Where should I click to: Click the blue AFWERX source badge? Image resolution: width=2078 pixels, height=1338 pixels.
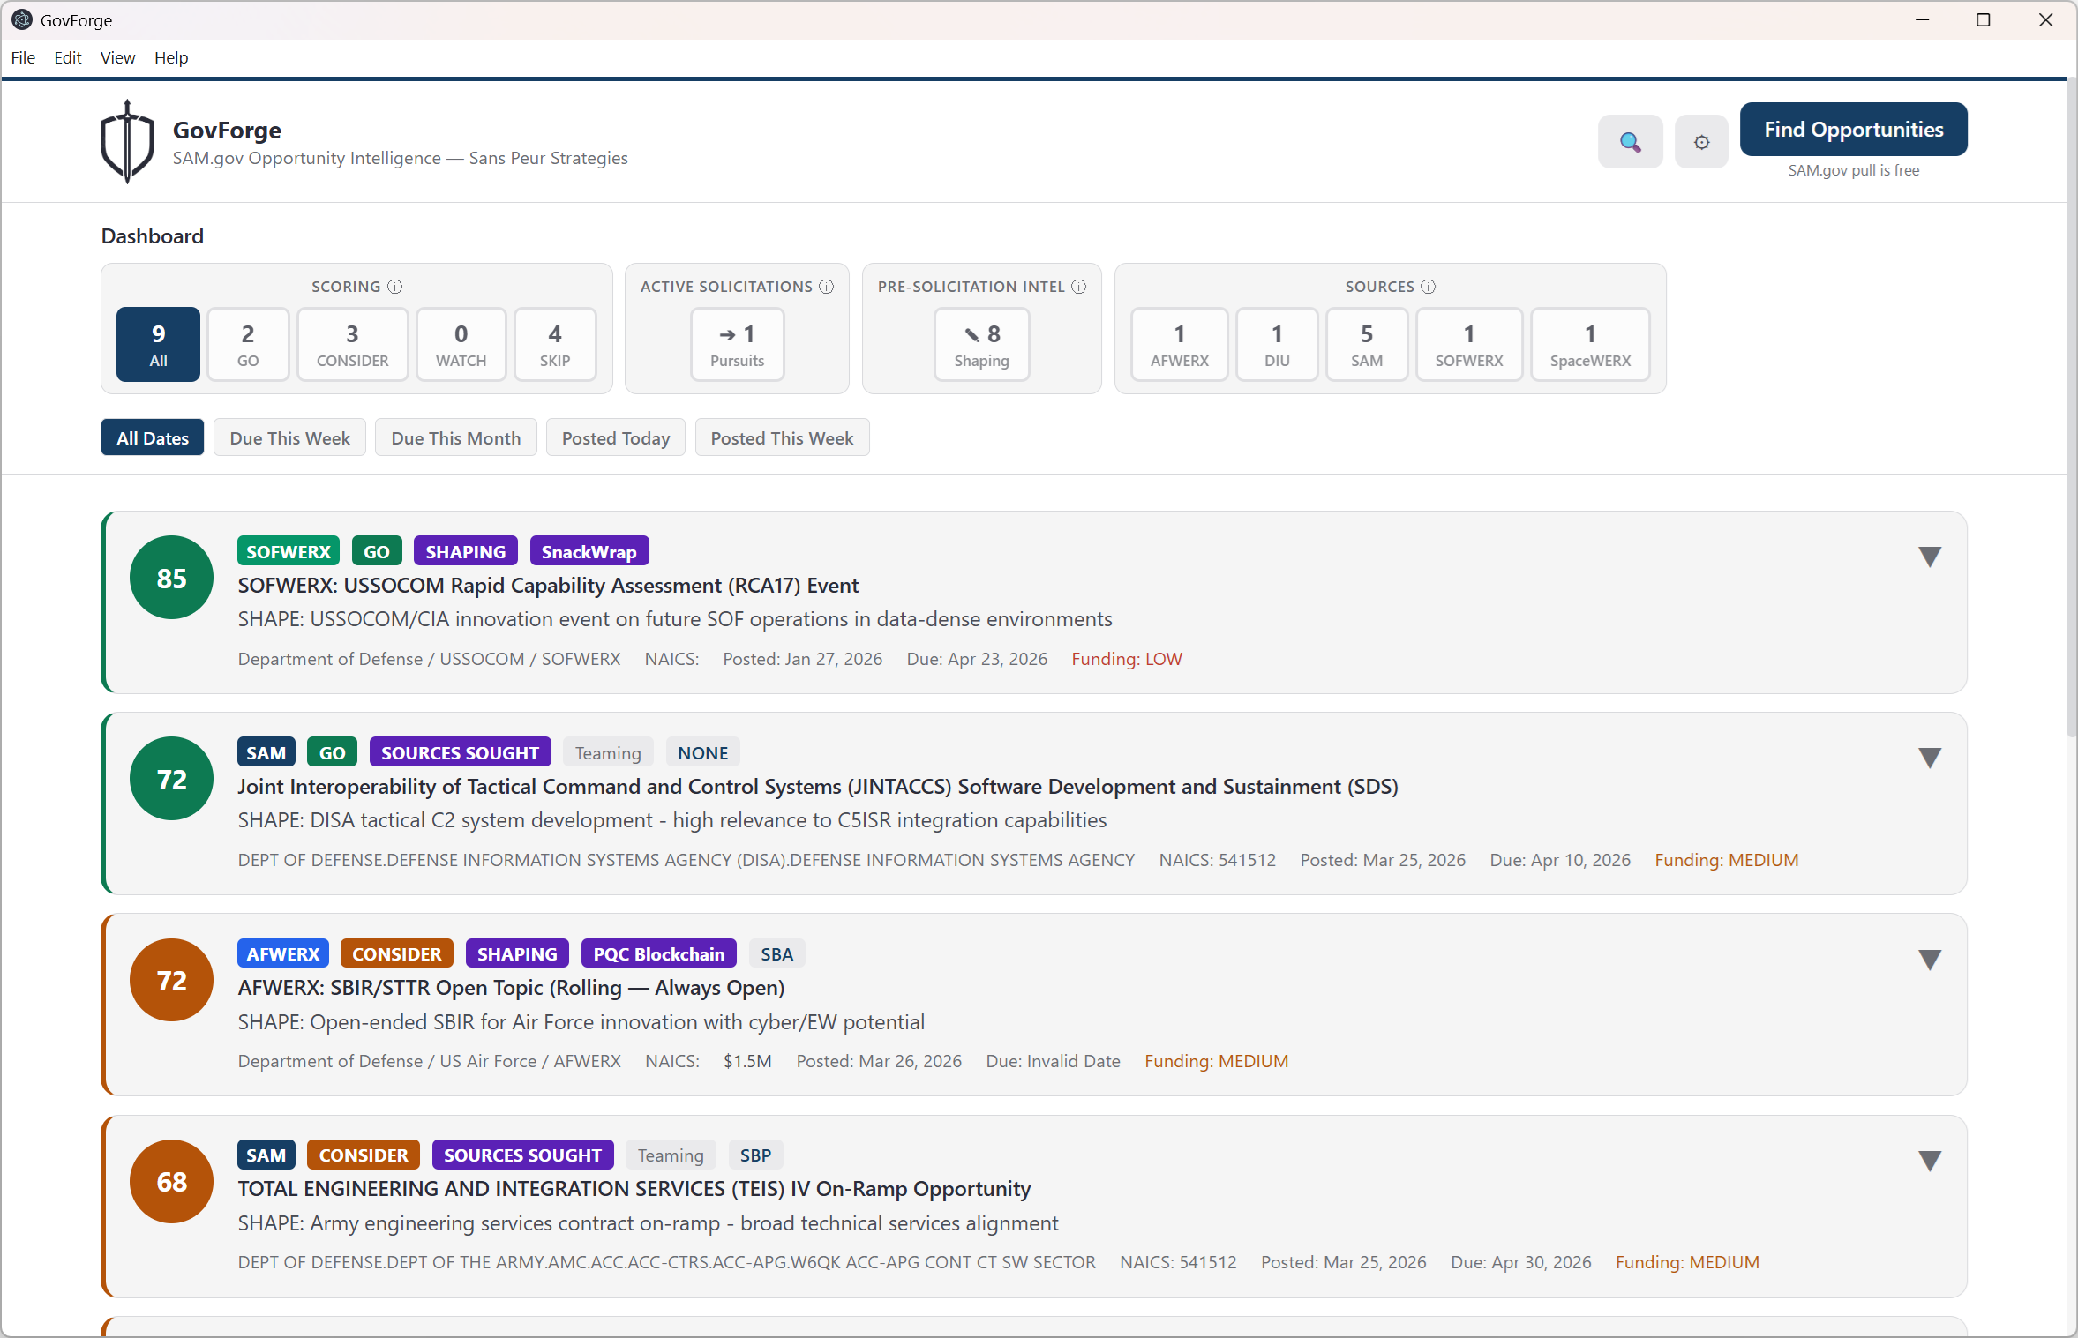(x=282, y=953)
